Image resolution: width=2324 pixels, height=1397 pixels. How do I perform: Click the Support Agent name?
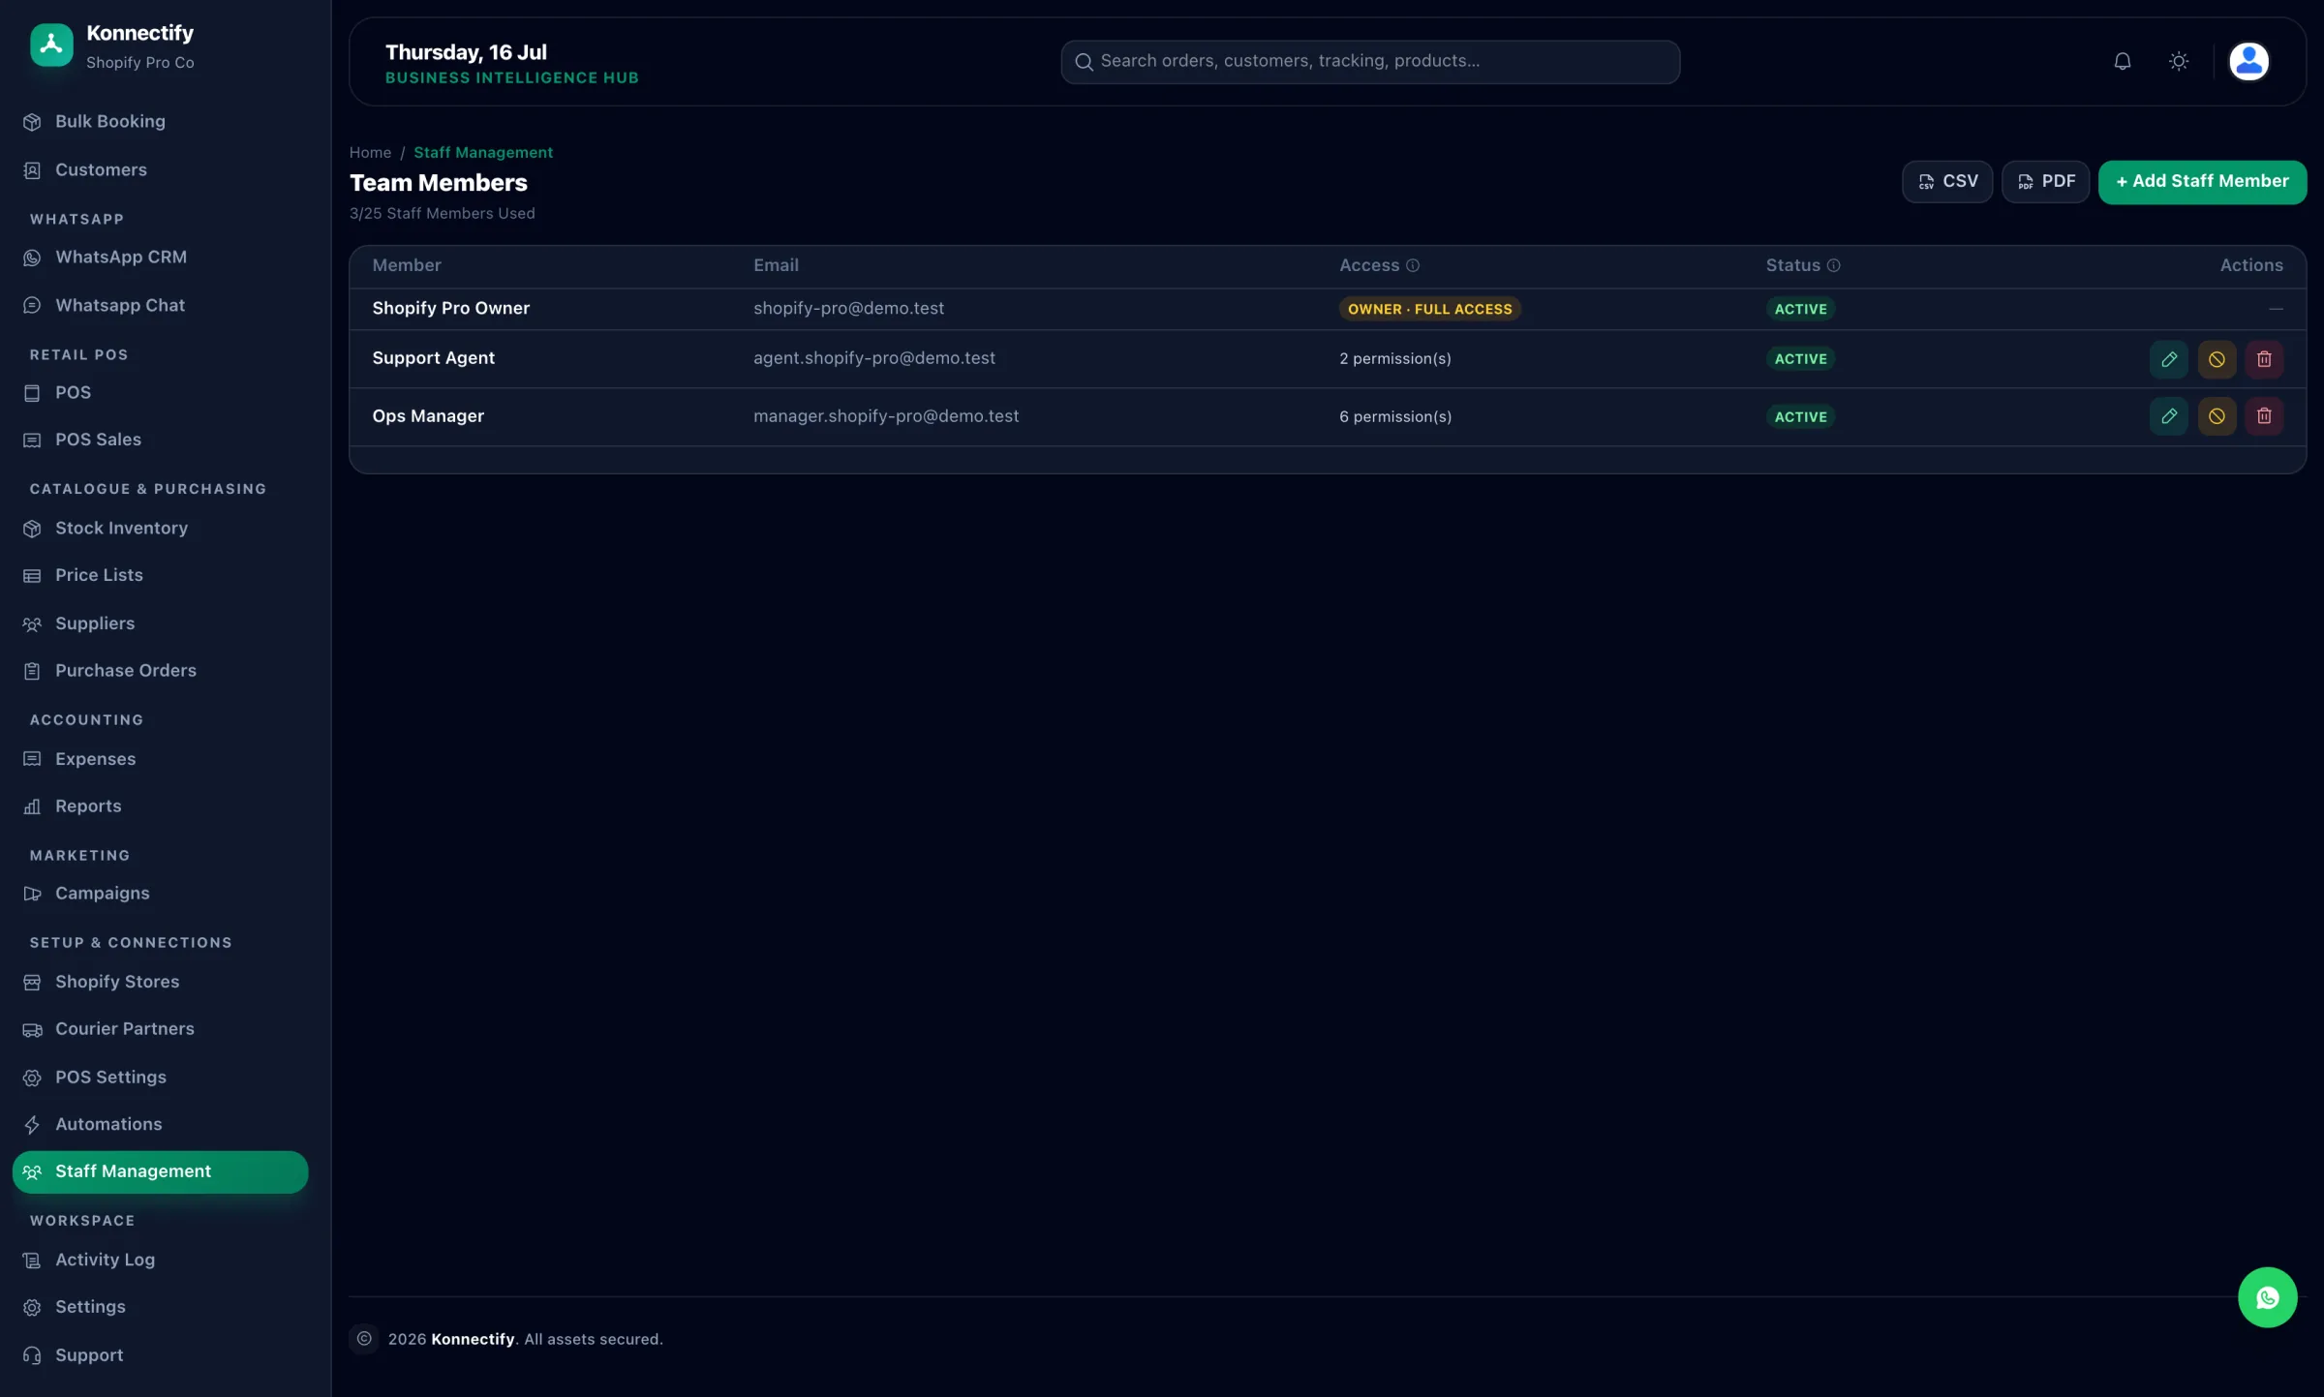434,358
